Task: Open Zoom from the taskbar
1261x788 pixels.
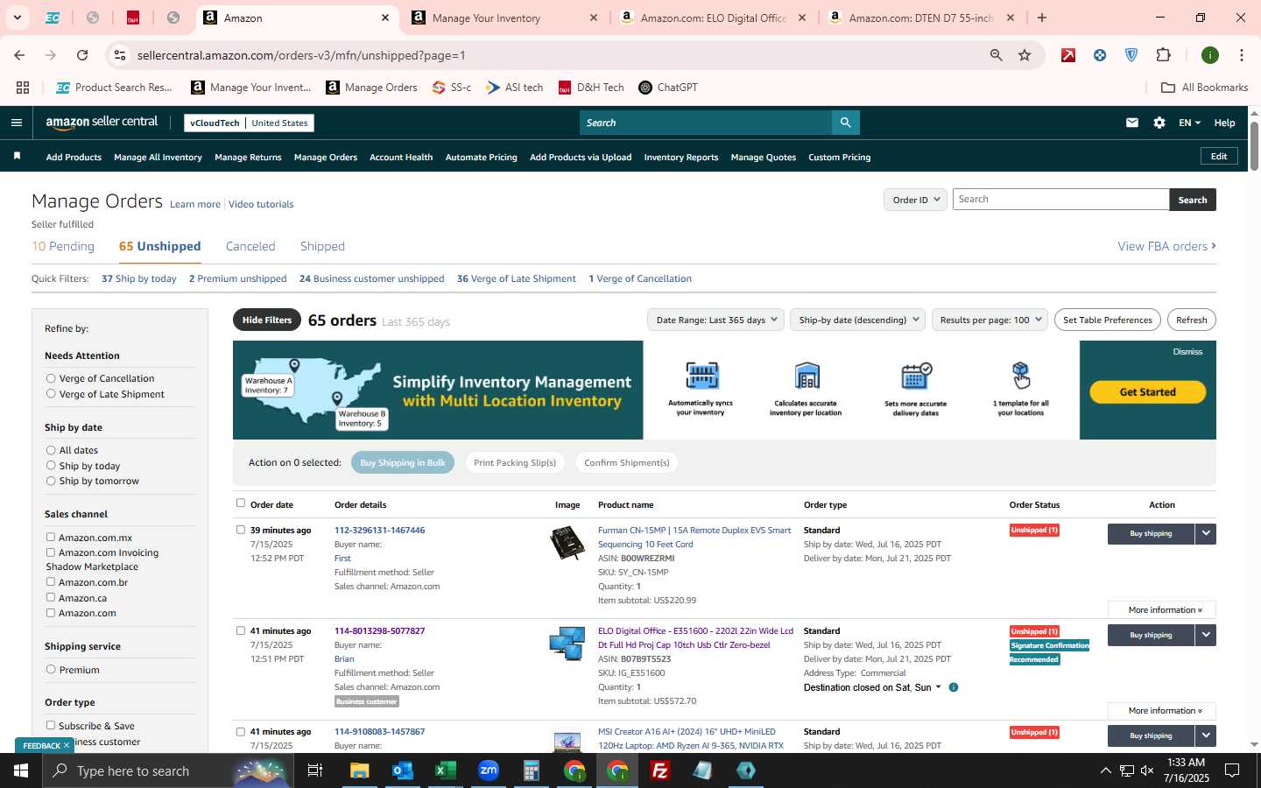Action: tap(489, 770)
